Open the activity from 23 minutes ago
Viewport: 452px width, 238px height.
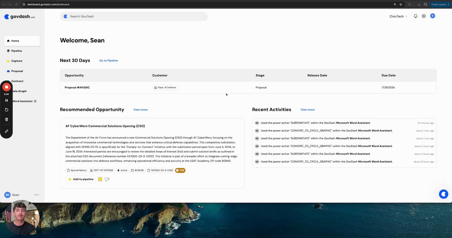tap(344, 123)
